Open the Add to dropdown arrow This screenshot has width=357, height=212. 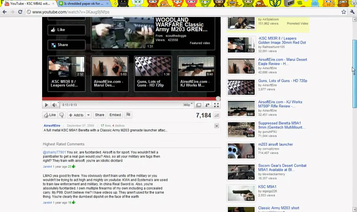click(x=88, y=115)
